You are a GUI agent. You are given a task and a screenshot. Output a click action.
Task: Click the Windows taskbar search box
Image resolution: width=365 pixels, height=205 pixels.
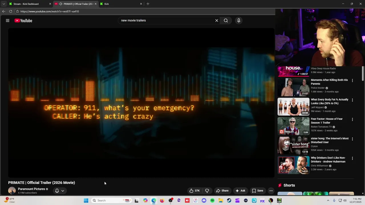(111, 200)
